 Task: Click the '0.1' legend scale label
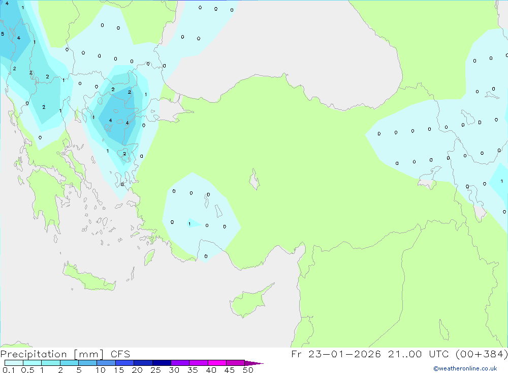click(9, 370)
